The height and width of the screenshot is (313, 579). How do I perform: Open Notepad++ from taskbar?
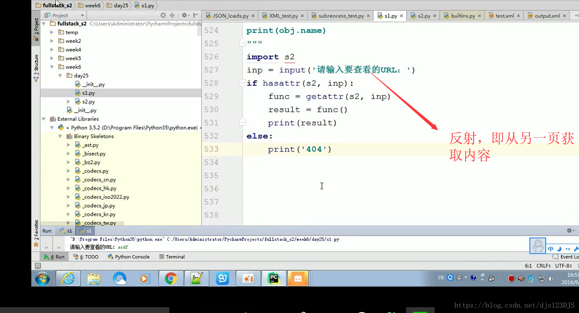tap(196, 278)
